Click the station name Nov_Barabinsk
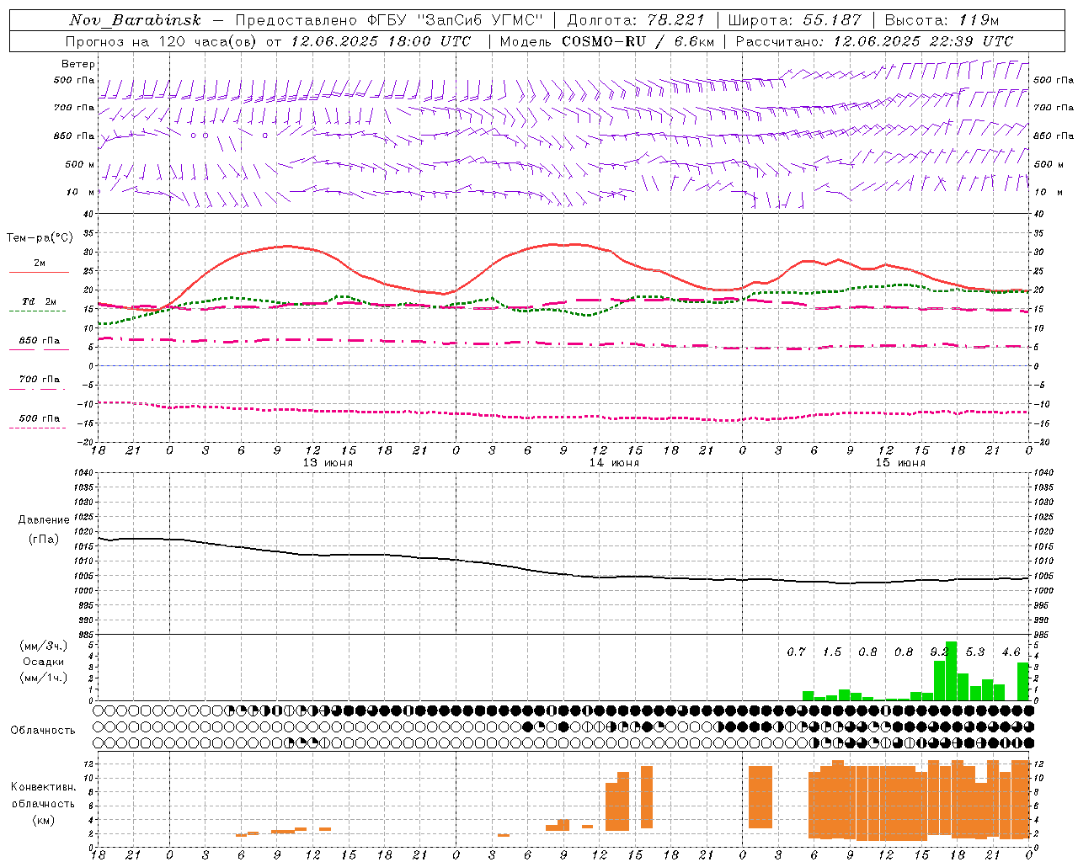The height and width of the screenshot is (862, 1078). [135, 20]
